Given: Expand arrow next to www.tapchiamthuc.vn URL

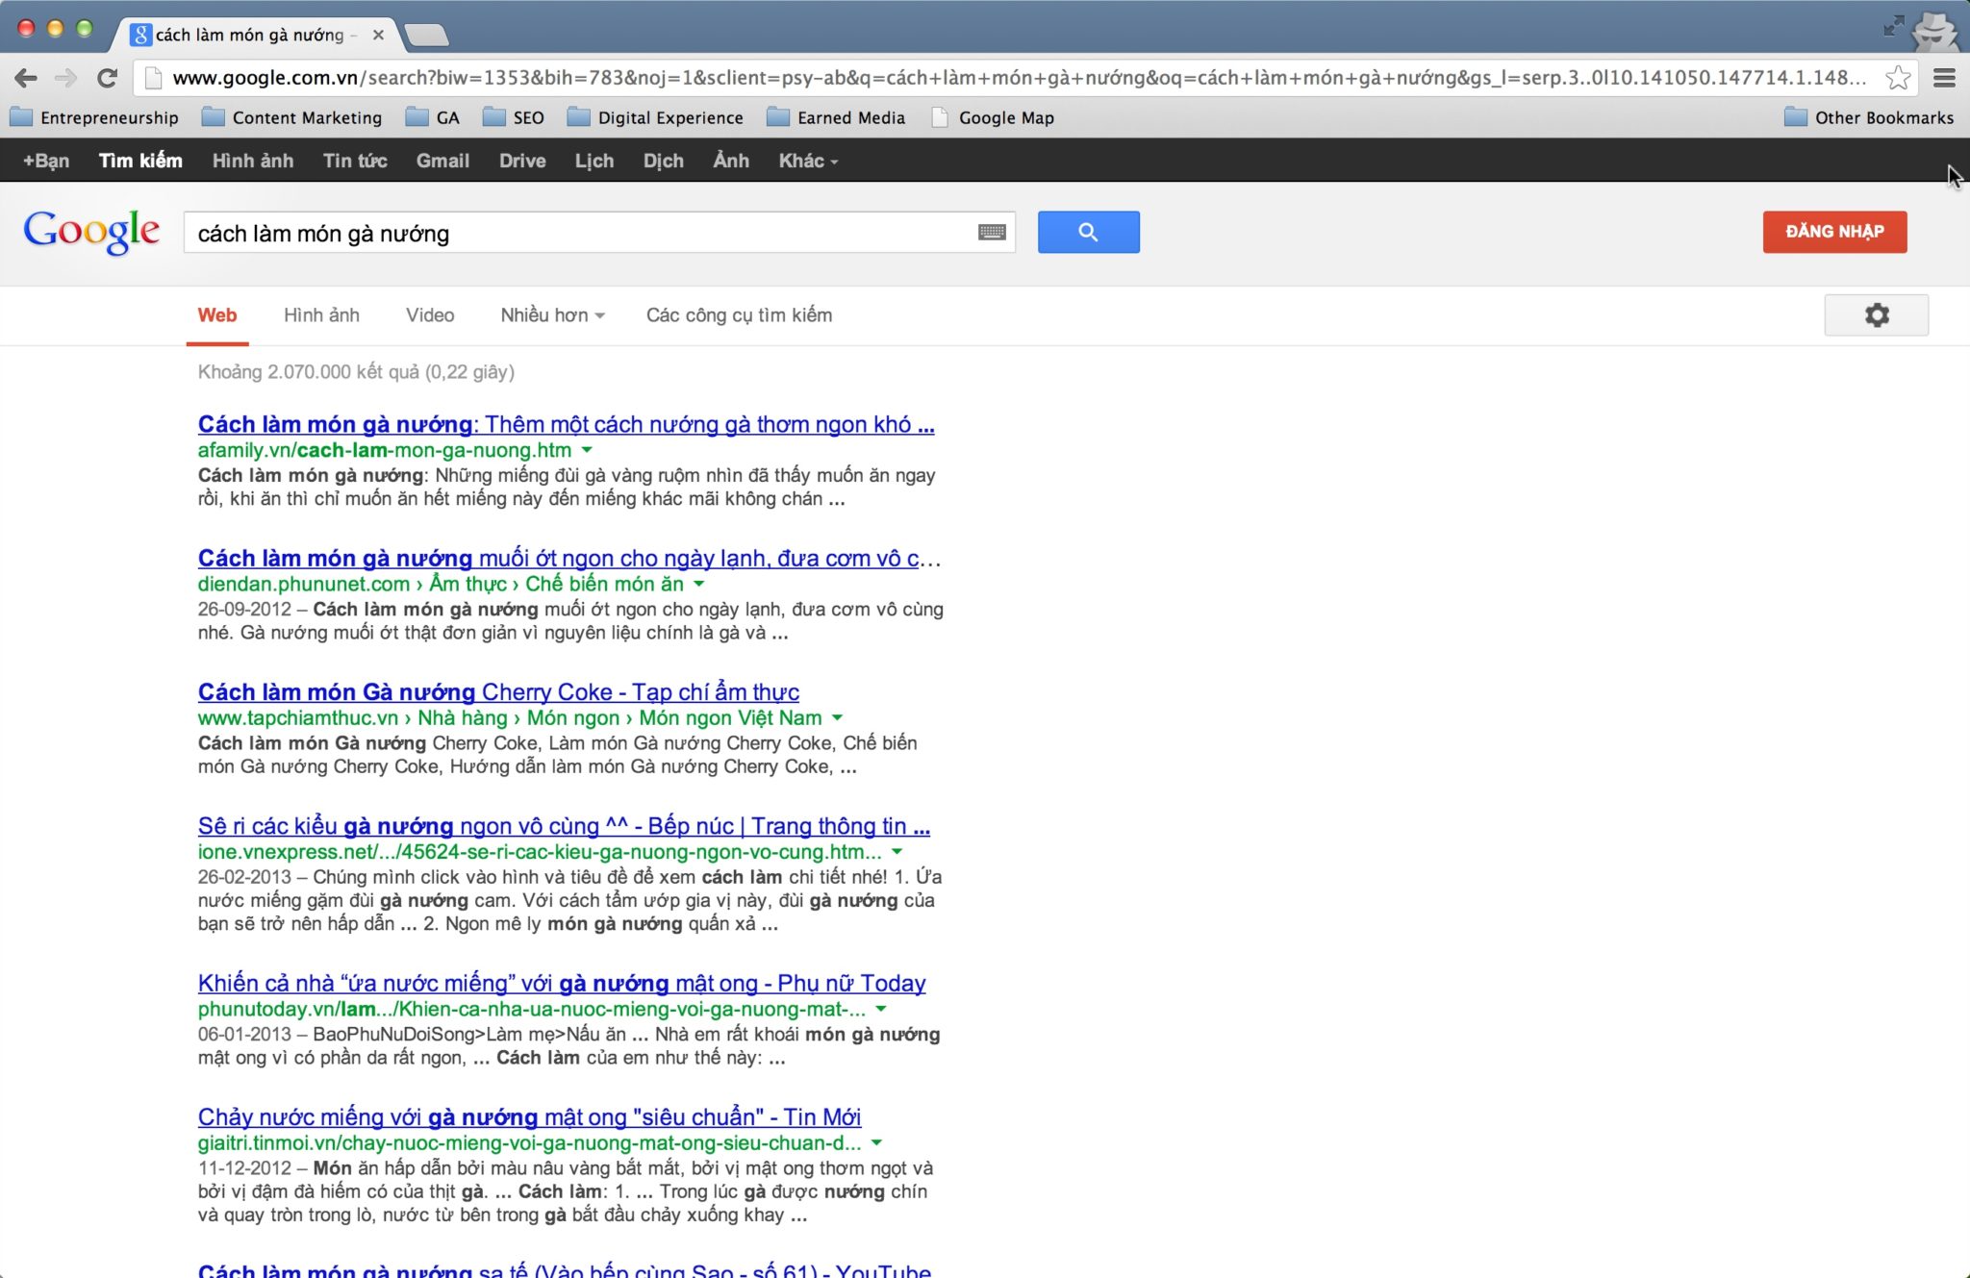Looking at the screenshot, I should click(x=837, y=717).
